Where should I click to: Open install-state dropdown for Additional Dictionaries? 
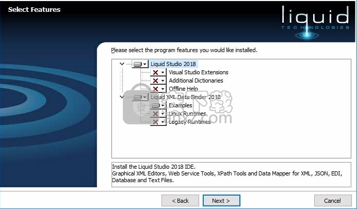click(x=158, y=81)
